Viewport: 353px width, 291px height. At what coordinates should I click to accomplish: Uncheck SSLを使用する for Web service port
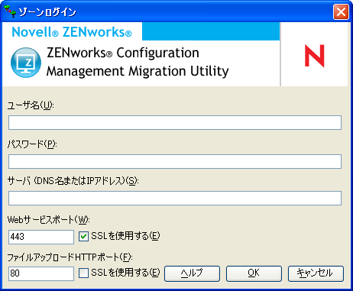pos(83,236)
